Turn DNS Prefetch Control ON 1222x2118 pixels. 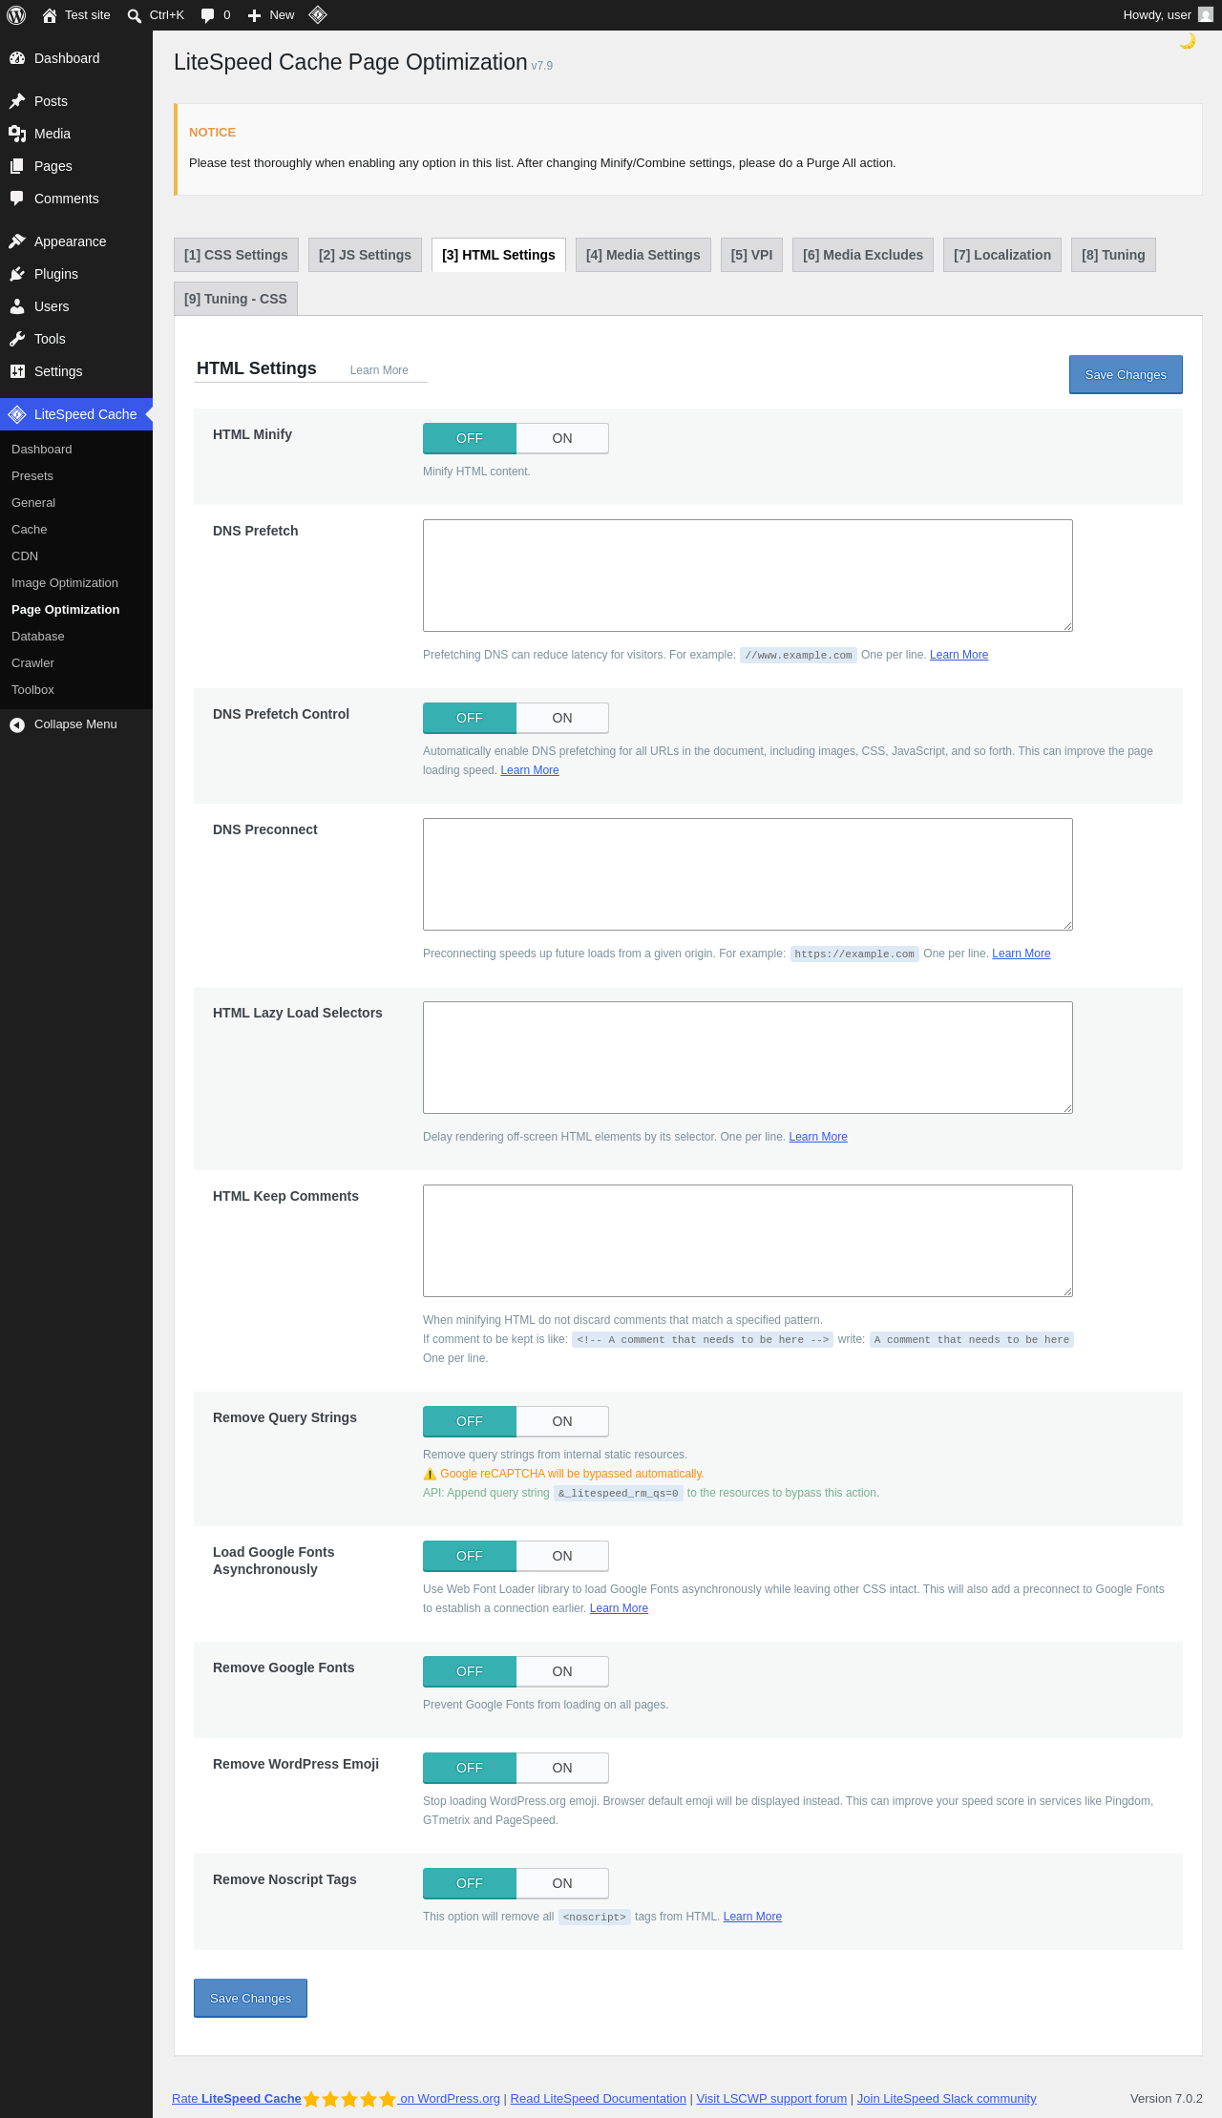click(562, 718)
